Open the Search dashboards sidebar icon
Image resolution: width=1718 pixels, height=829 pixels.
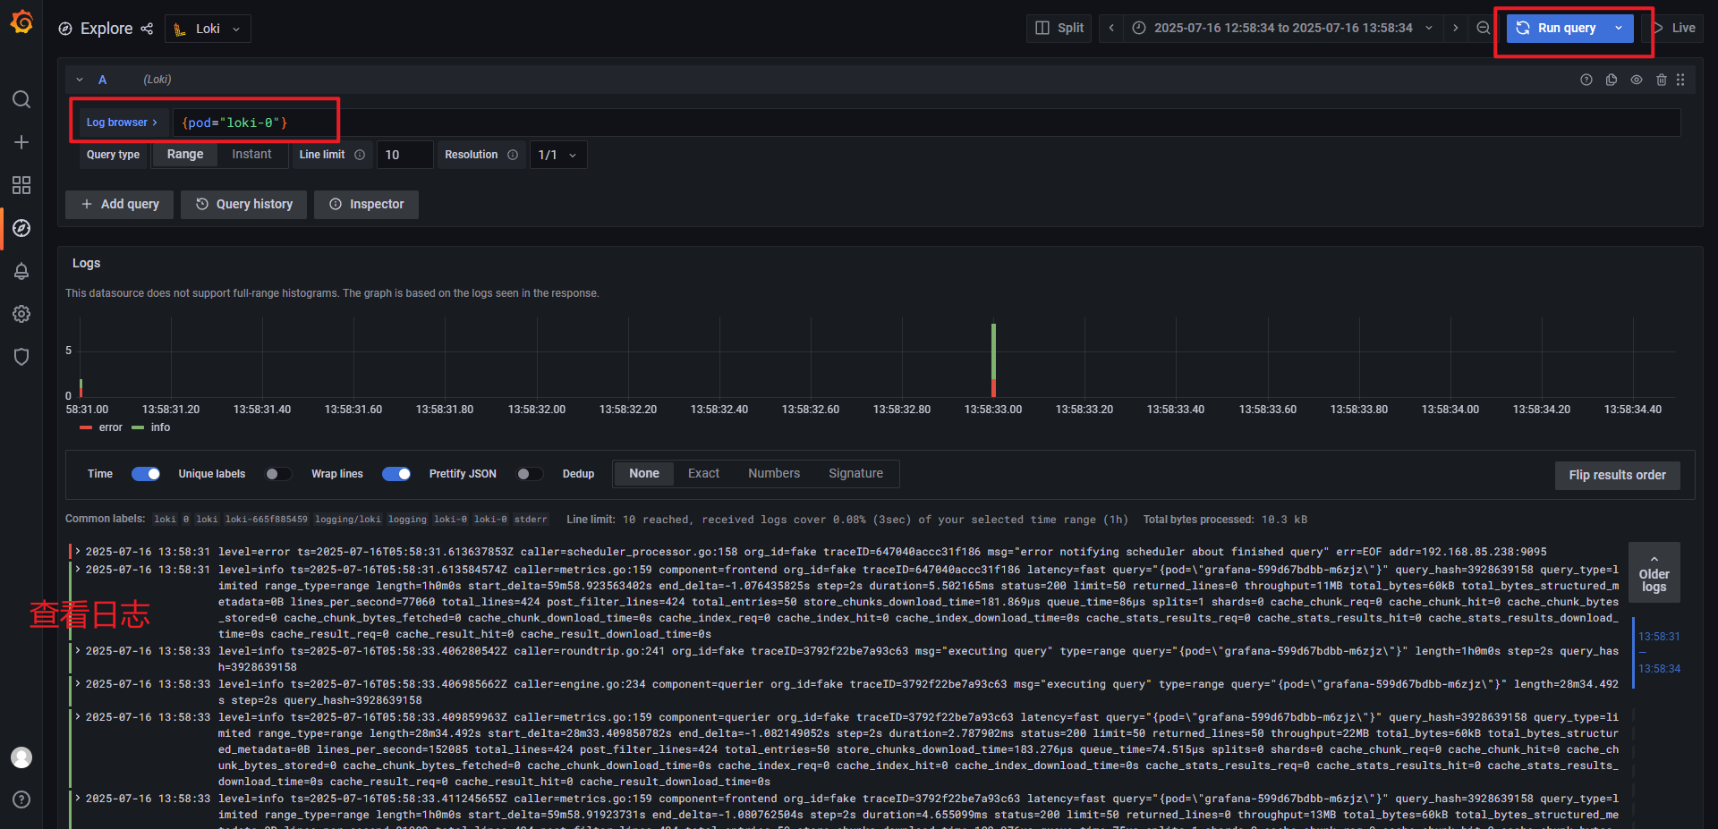click(21, 99)
